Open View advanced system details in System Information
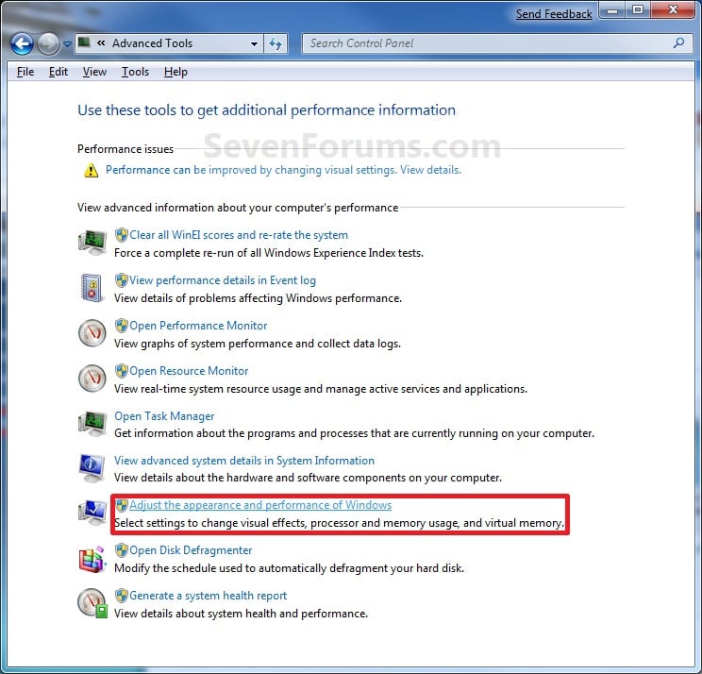This screenshot has height=674, width=702. tap(244, 461)
